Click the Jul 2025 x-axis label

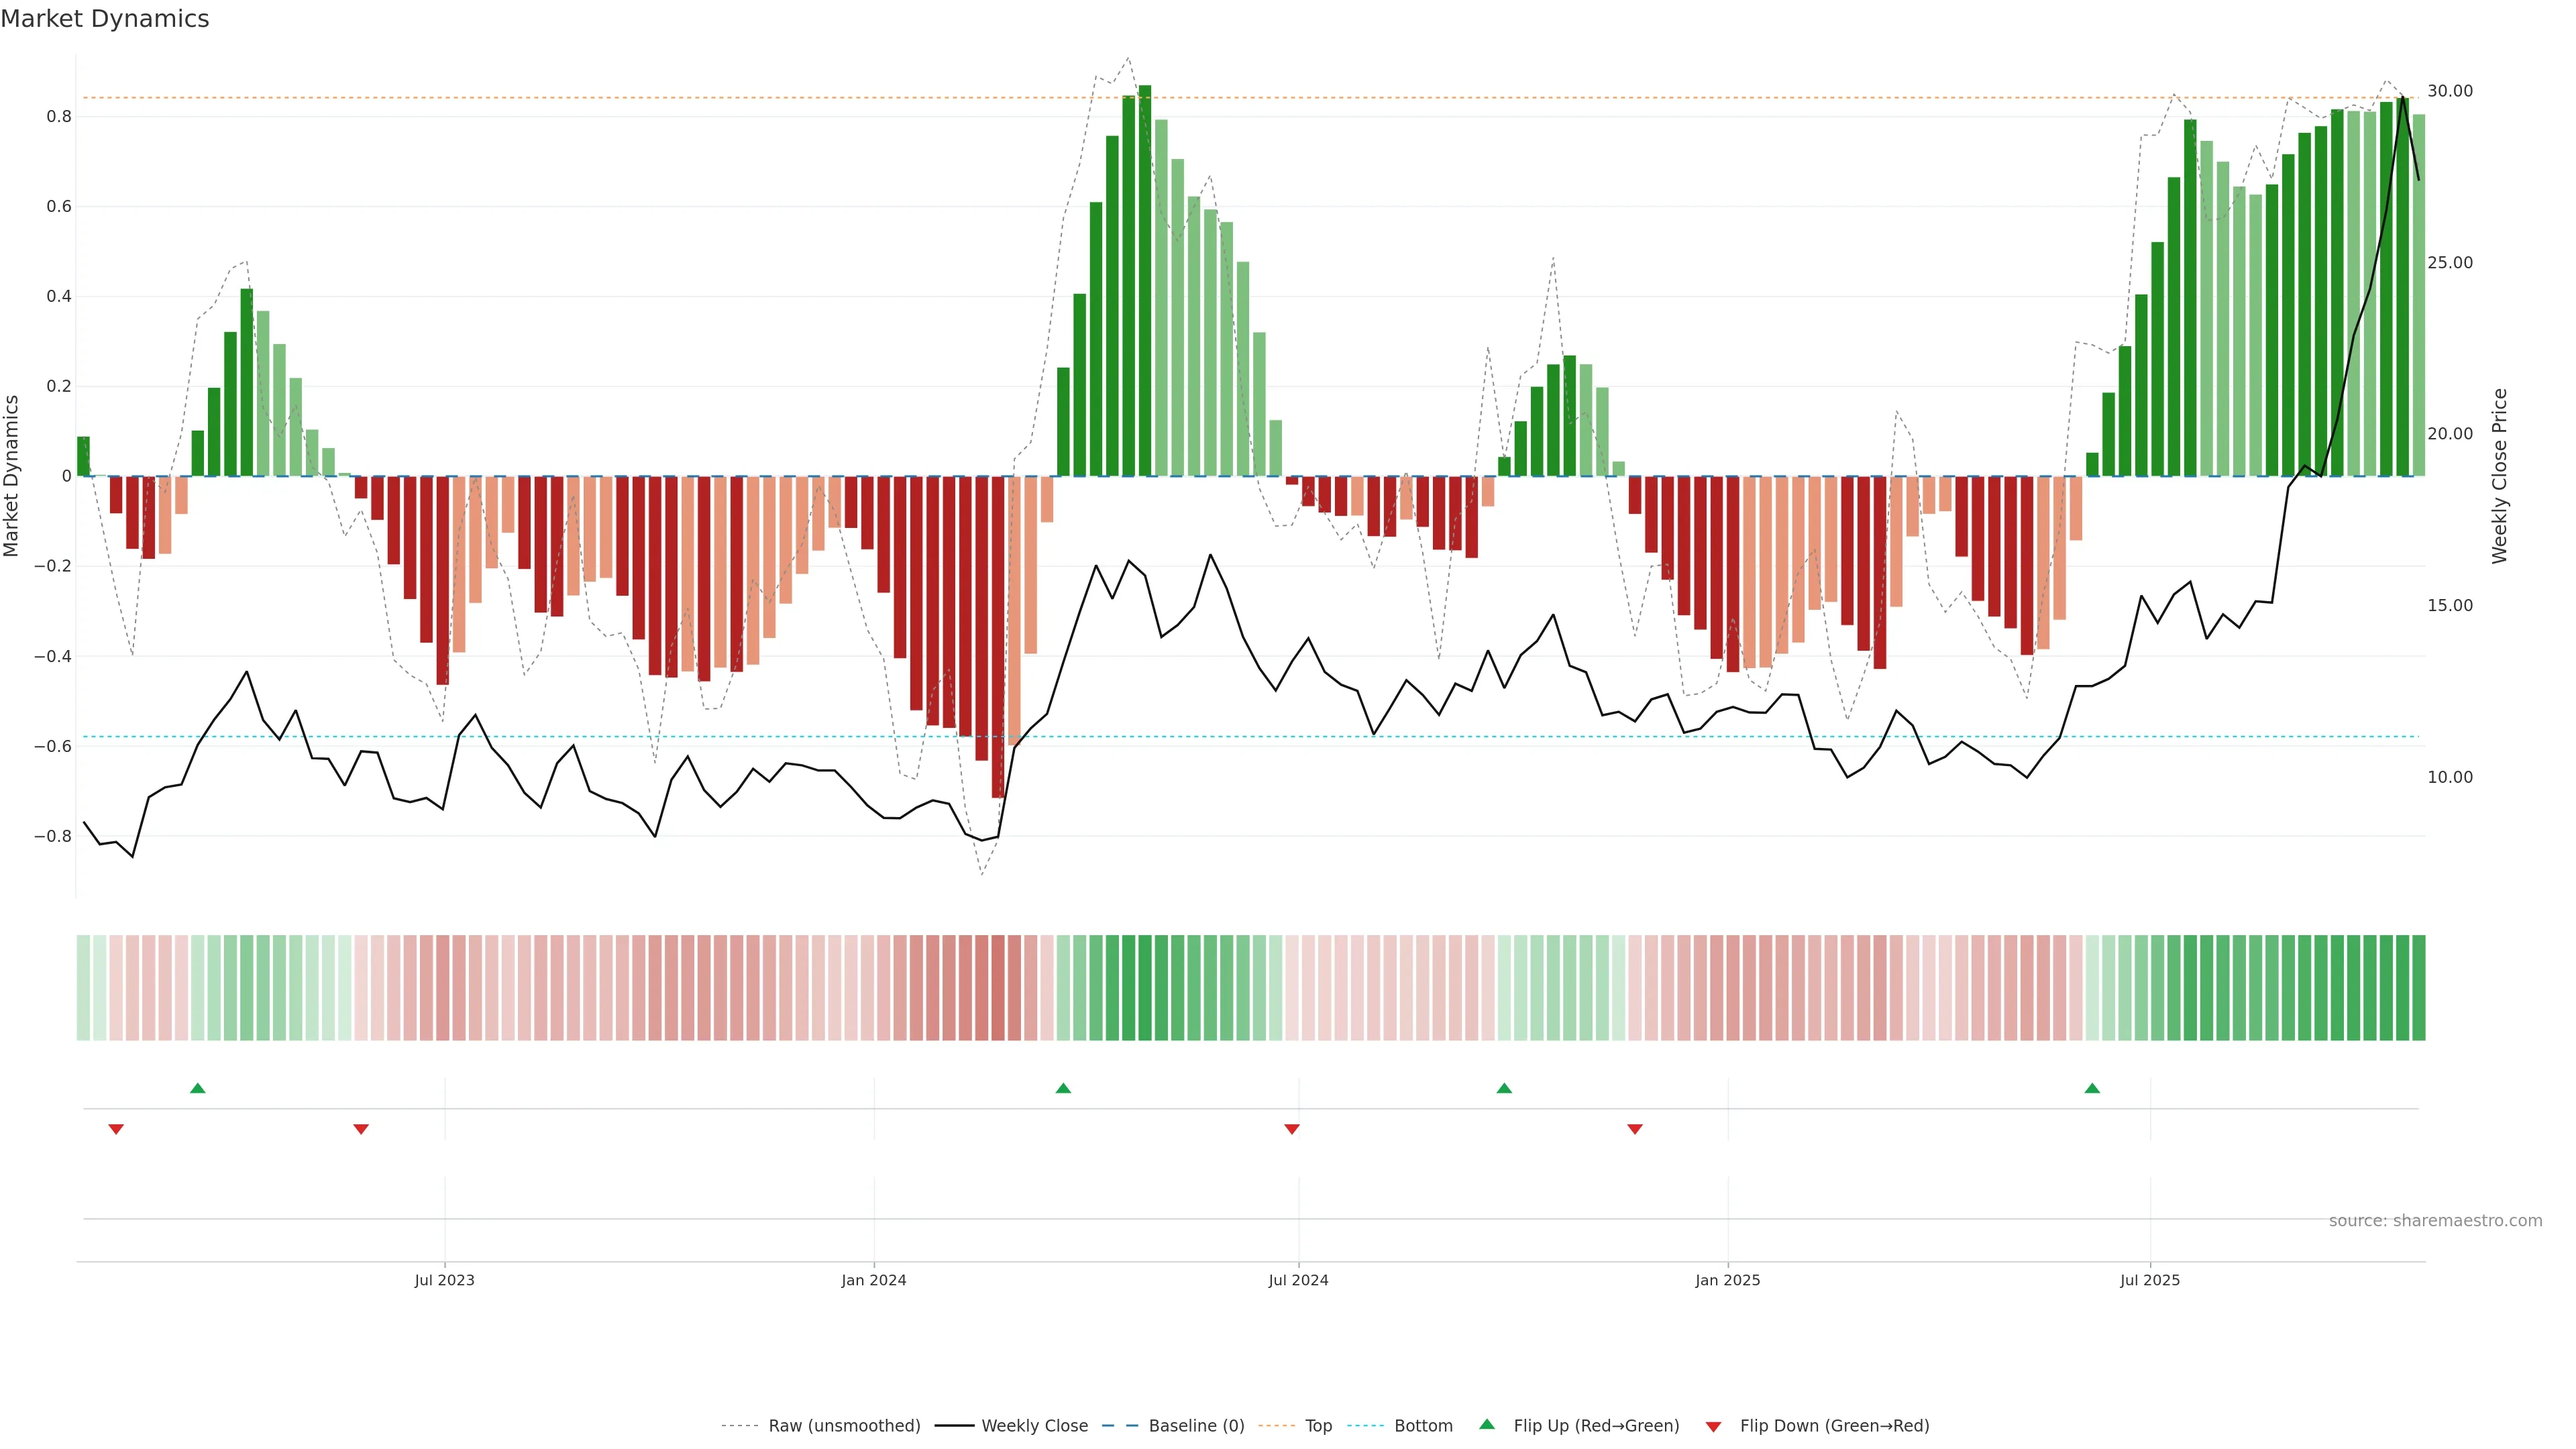coord(2149,1280)
